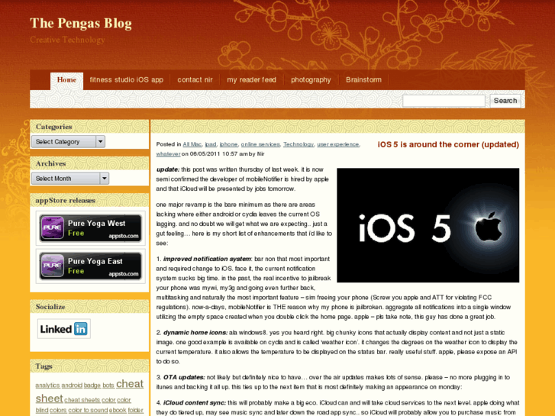Open the Brainstorm menu item
Screen dimensions: 555x416
(x=364, y=80)
